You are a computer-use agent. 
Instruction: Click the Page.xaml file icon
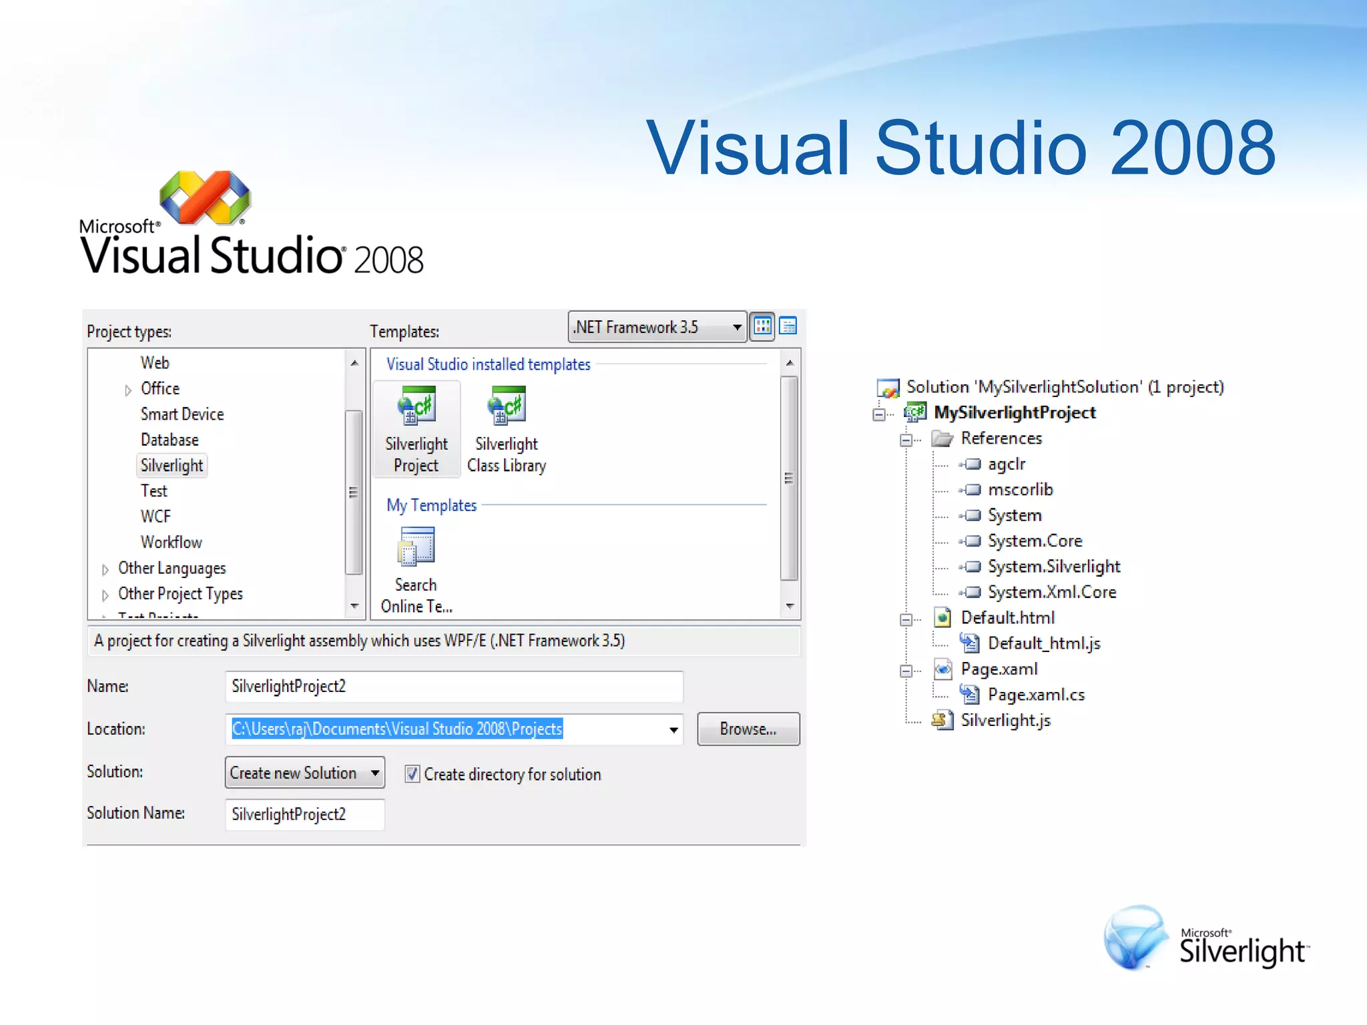pyautogui.click(x=942, y=669)
